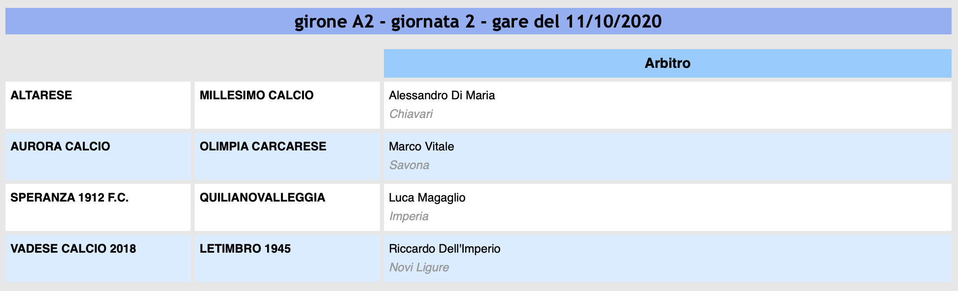Click team name ALTARESE
The width and height of the screenshot is (958, 291).
pyautogui.click(x=41, y=95)
